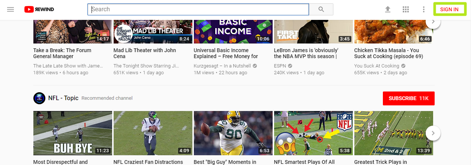
Task: Open title LeBron James is 'obviously' MVP
Action: (306, 53)
